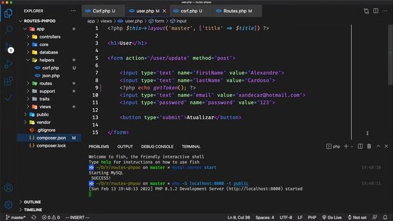Image resolution: width=393 pixels, height=221 pixels.
Task: Switch to the lowercase csrf.php editor tab
Action: point(191,11)
